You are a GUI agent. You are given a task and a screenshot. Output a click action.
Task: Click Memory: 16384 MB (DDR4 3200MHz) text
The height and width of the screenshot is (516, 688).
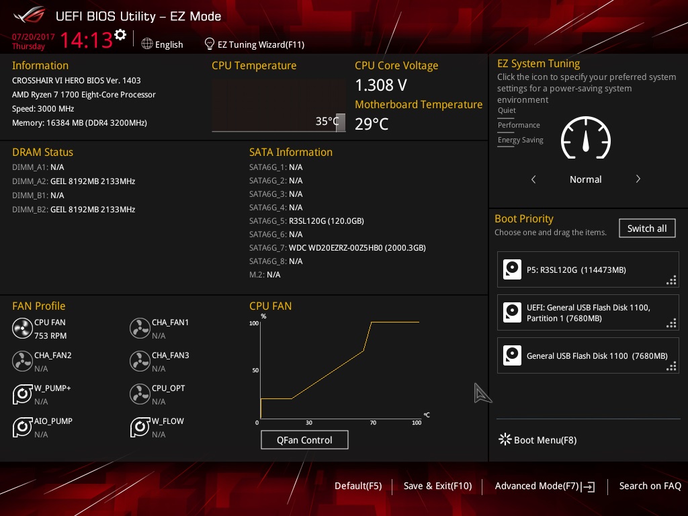coord(79,123)
